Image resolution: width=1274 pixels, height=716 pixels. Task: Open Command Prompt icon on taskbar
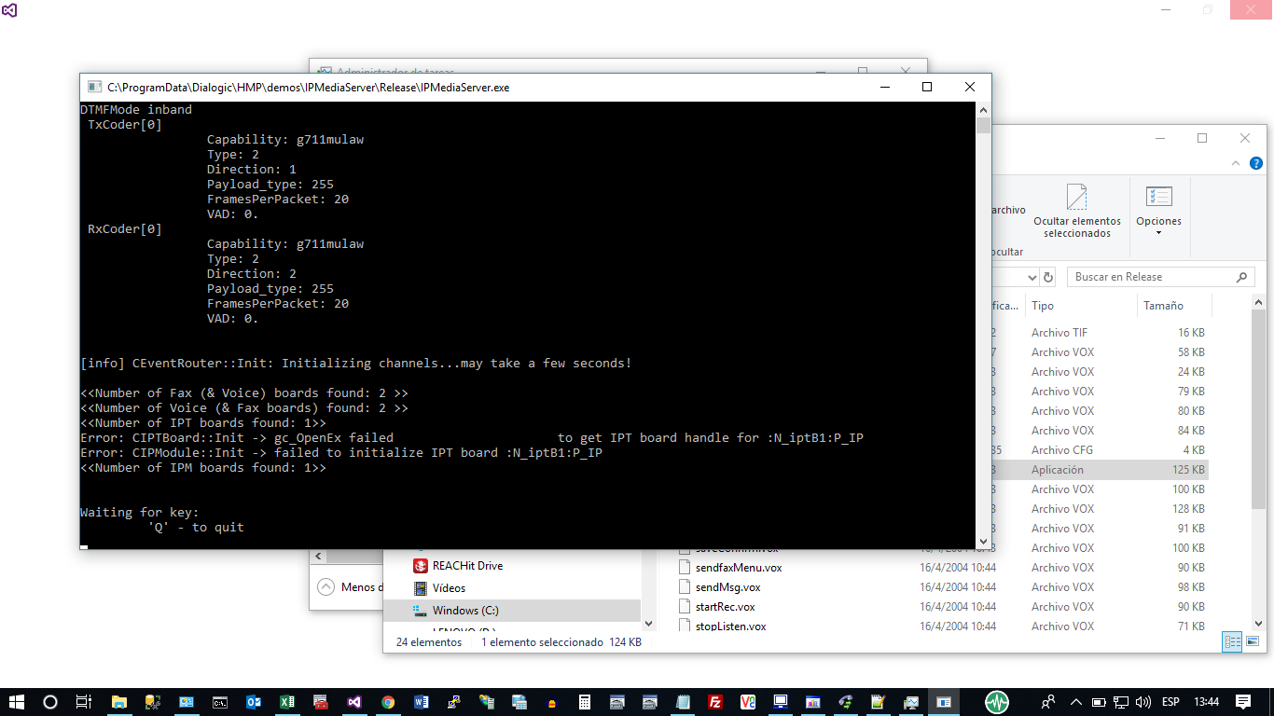[219, 702]
